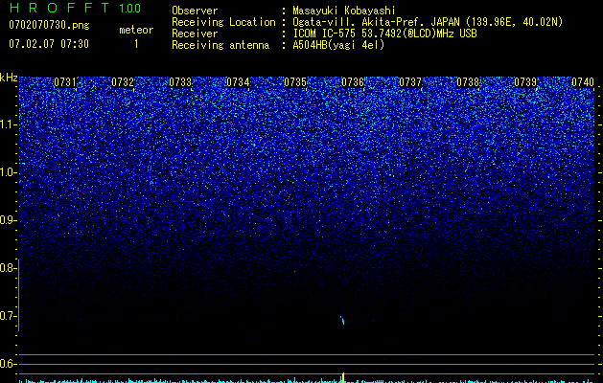Click the Receiving antenna label

pos(220,45)
